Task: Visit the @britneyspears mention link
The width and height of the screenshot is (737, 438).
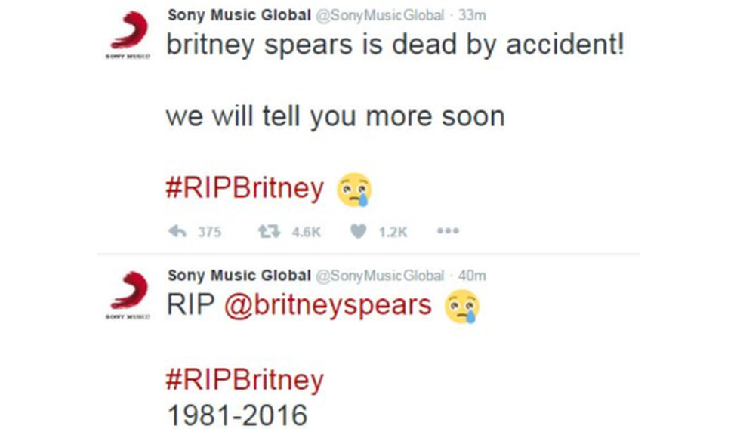Action: pos(328,305)
